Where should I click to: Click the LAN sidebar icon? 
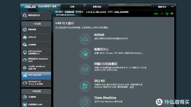click(x=25, y=104)
